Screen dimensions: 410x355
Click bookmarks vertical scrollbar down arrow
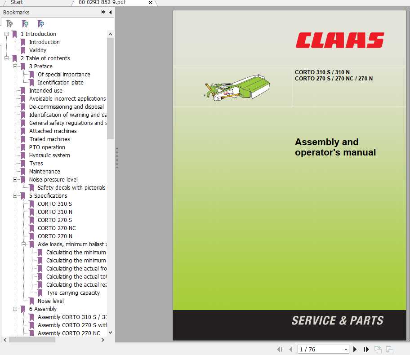[x=110, y=333]
